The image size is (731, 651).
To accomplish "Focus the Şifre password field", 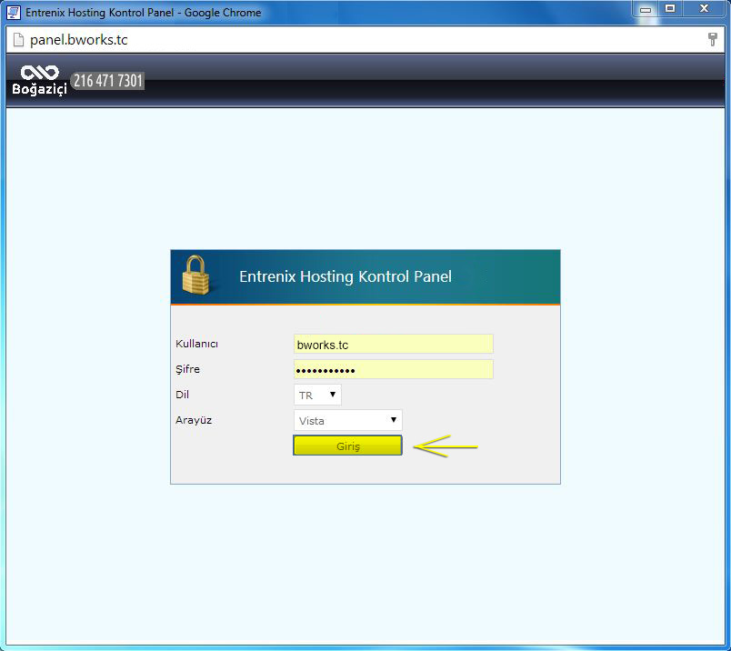I will point(393,369).
